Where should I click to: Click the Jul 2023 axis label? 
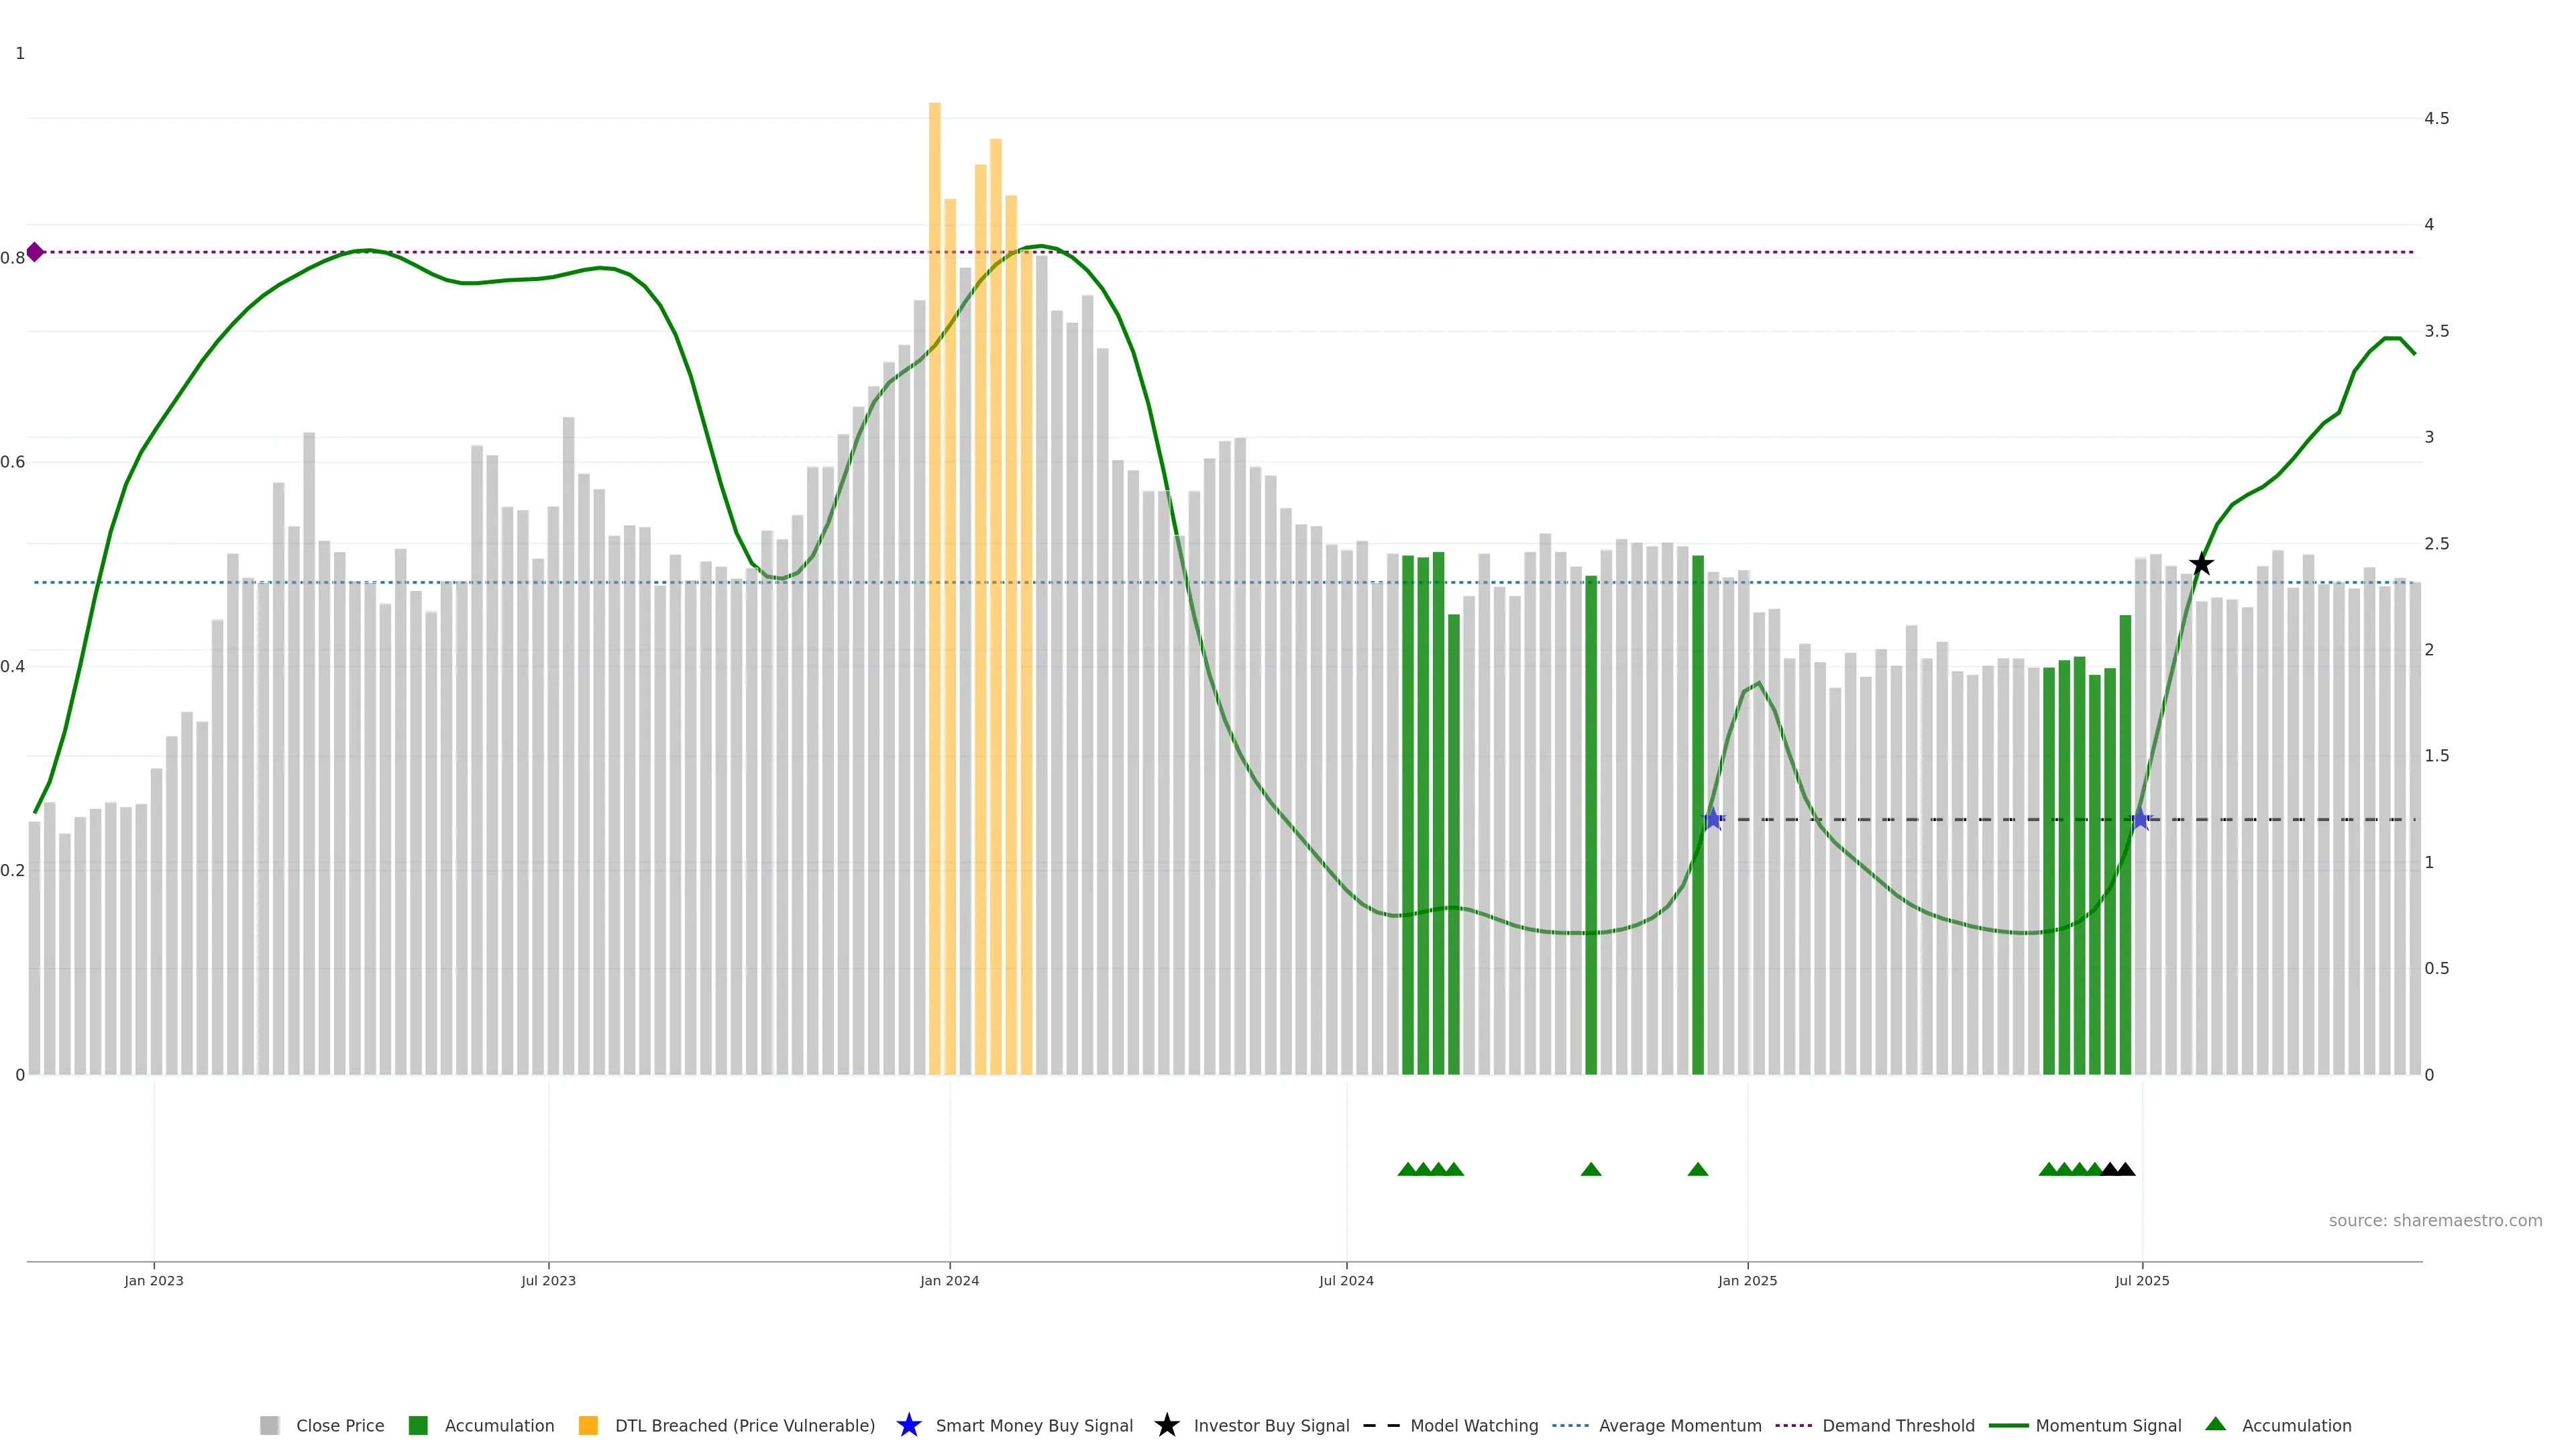548,1280
